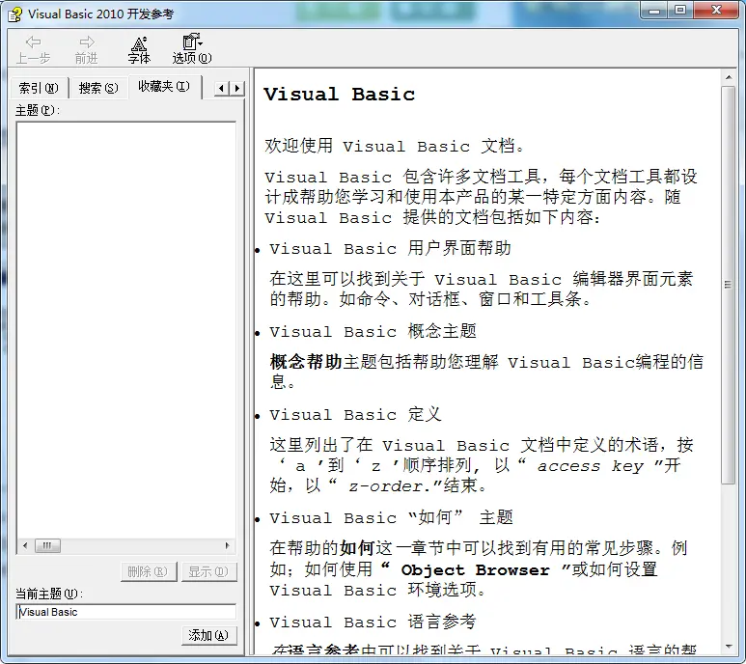Maximize the Visual Basic 2010 help window
Screen dimensions: 746x664
pyautogui.click(x=681, y=11)
